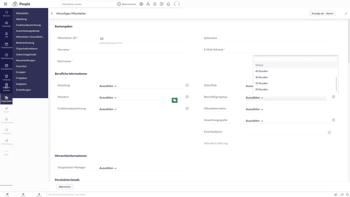The image size is (350, 197).
Task: Click the settings gear icon in header
Action: 141,4
